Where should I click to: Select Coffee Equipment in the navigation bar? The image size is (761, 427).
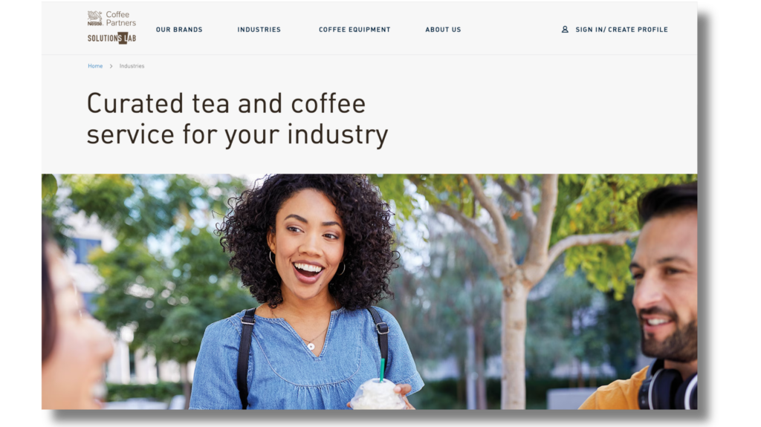(x=354, y=30)
